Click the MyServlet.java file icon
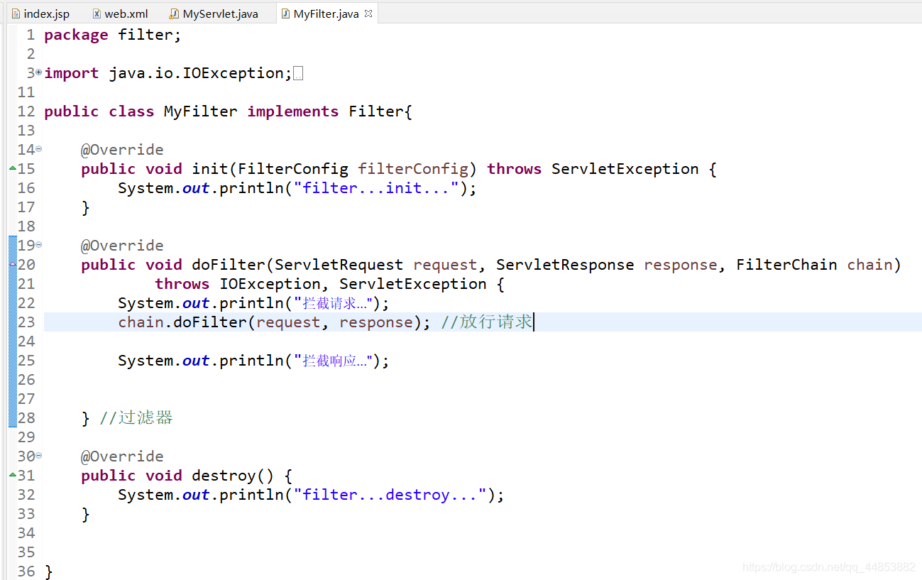Viewport: 922px width, 580px height. [174, 13]
